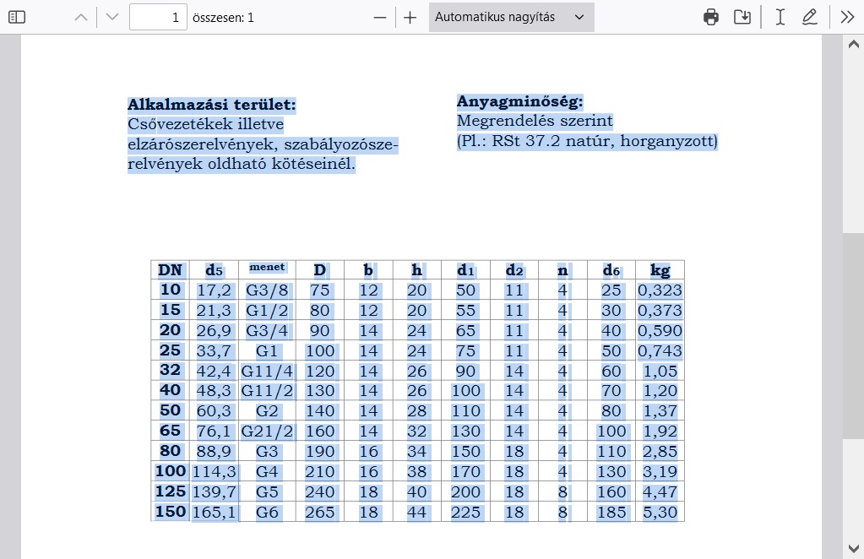Zoom in with the plus icon
Screen dimensions: 864x559
pyautogui.click(x=410, y=17)
